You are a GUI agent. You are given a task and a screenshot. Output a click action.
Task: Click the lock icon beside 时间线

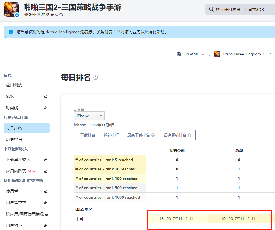tap(45, 108)
